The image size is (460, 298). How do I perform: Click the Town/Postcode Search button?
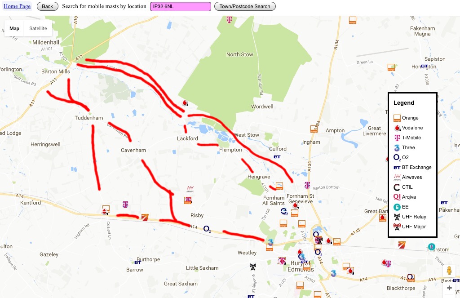tap(245, 6)
